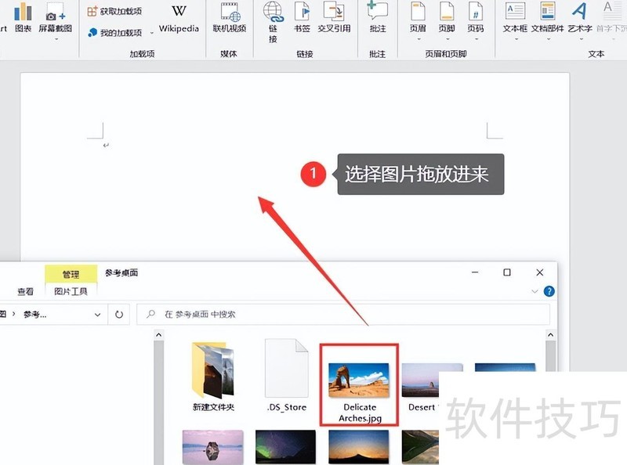Expand the 页眉 dropdown arrow
627x465 pixels.
click(419, 39)
